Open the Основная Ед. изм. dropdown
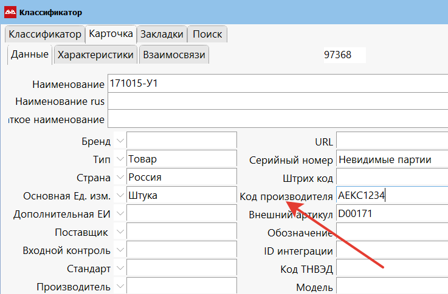 [120, 196]
